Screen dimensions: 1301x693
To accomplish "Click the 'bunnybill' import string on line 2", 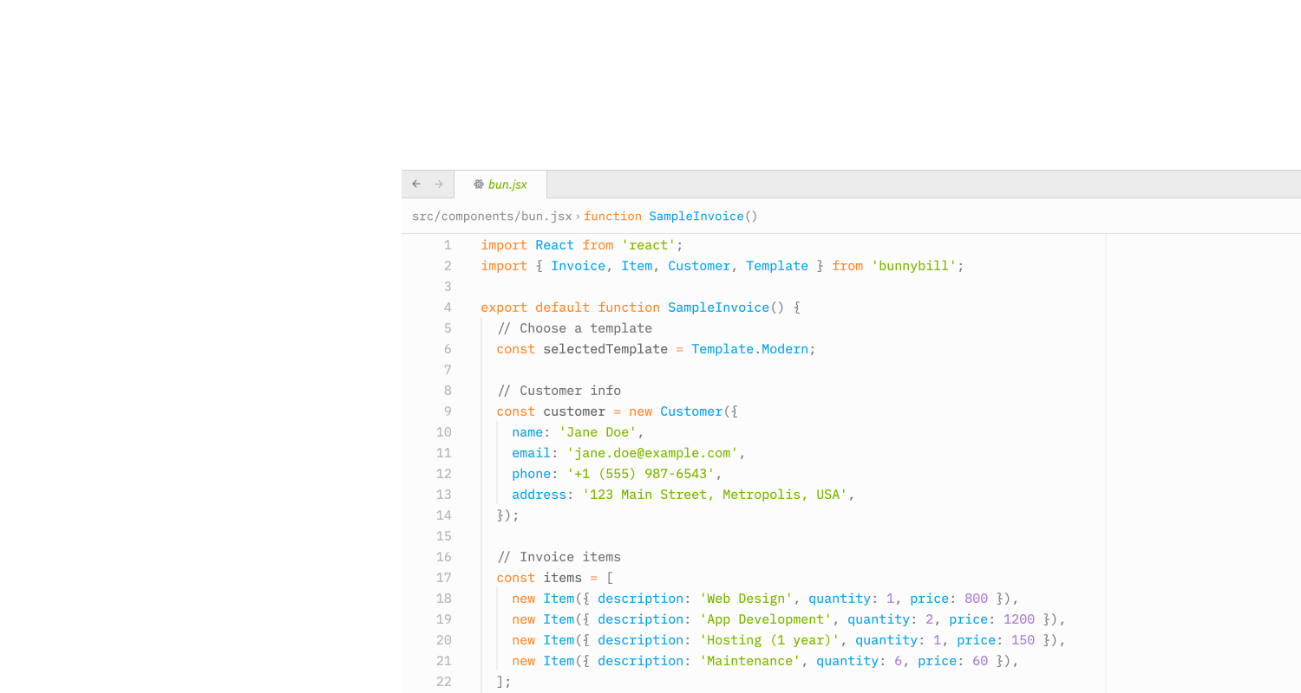I will (913, 266).
